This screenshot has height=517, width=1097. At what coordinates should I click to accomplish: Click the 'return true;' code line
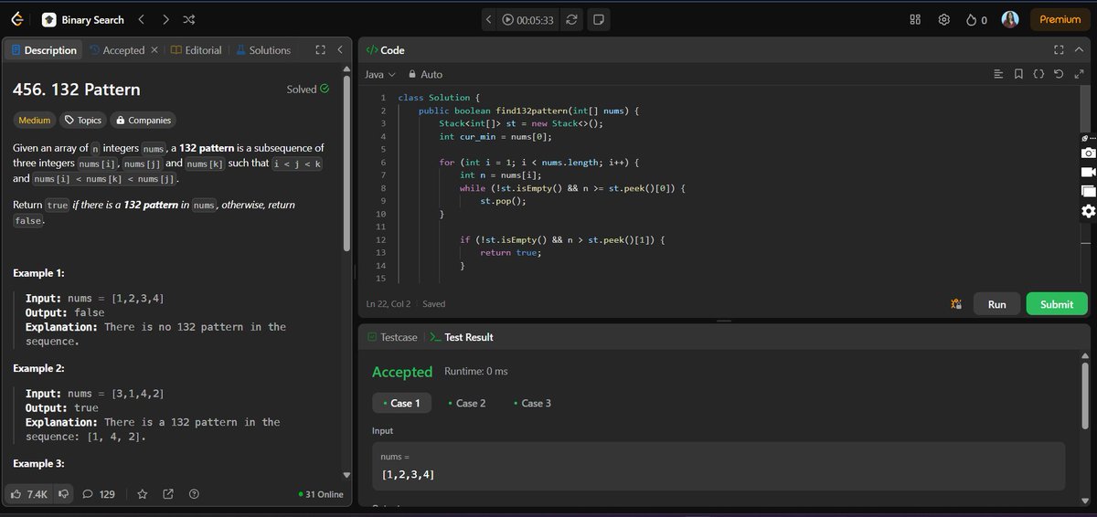point(510,252)
